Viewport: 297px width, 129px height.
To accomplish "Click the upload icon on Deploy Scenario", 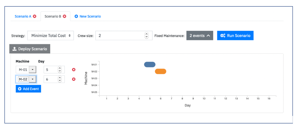I will (15, 49).
